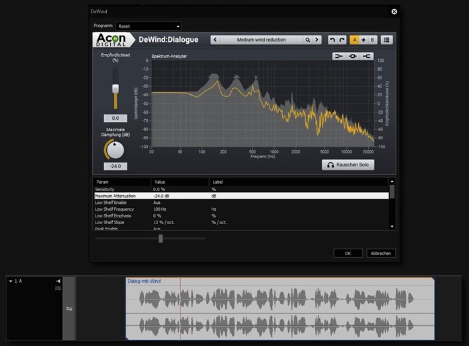Undo the last parameter change
The image size is (469, 346).
(333, 40)
